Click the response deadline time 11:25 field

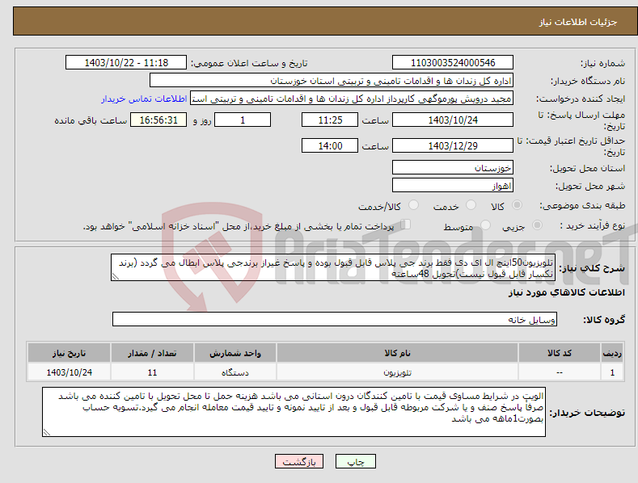pos(330,120)
